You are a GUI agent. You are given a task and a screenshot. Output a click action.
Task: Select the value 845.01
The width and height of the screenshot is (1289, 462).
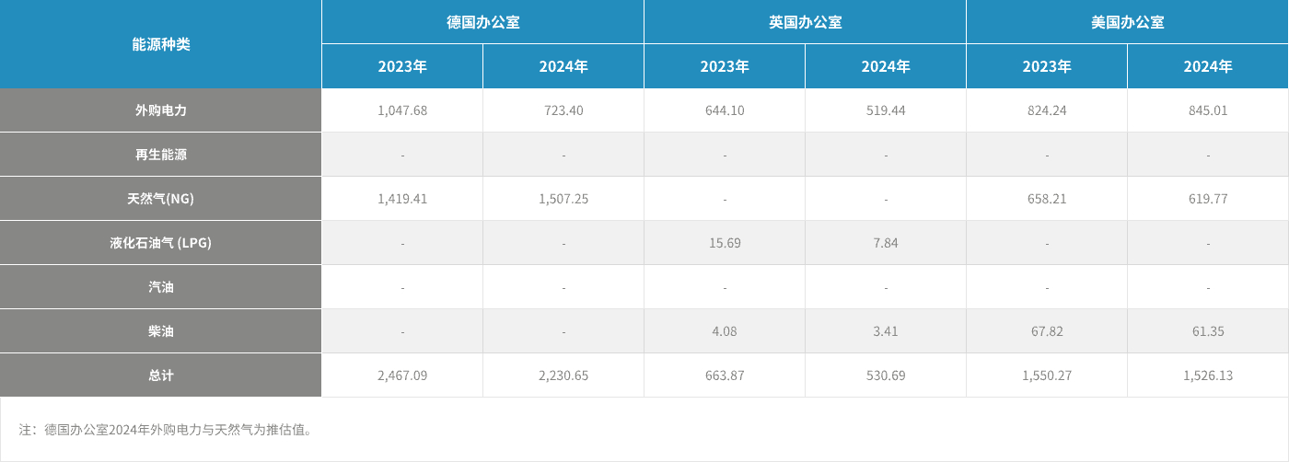click(x=1208, y=110)
